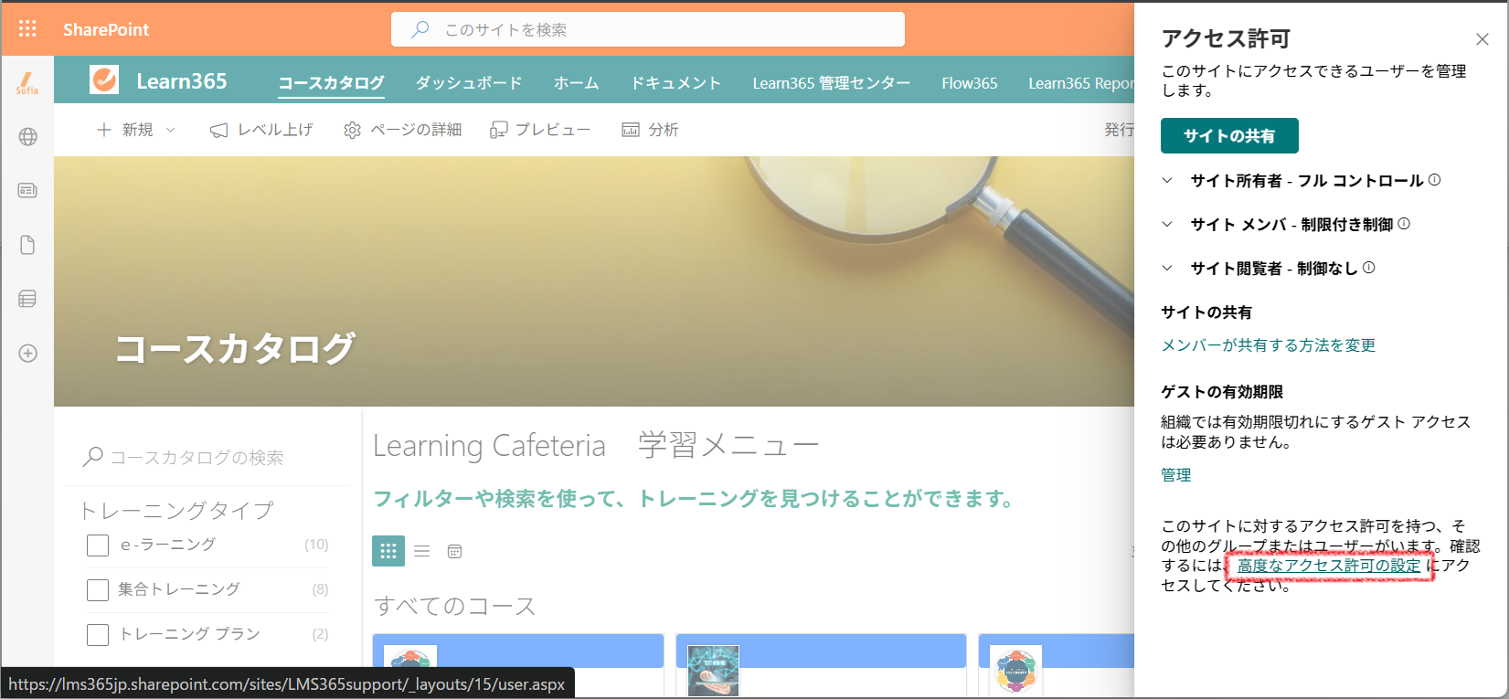Expand the サイト所有者 group chevron
1509x699 pixels.
(x=1167, y=180)
